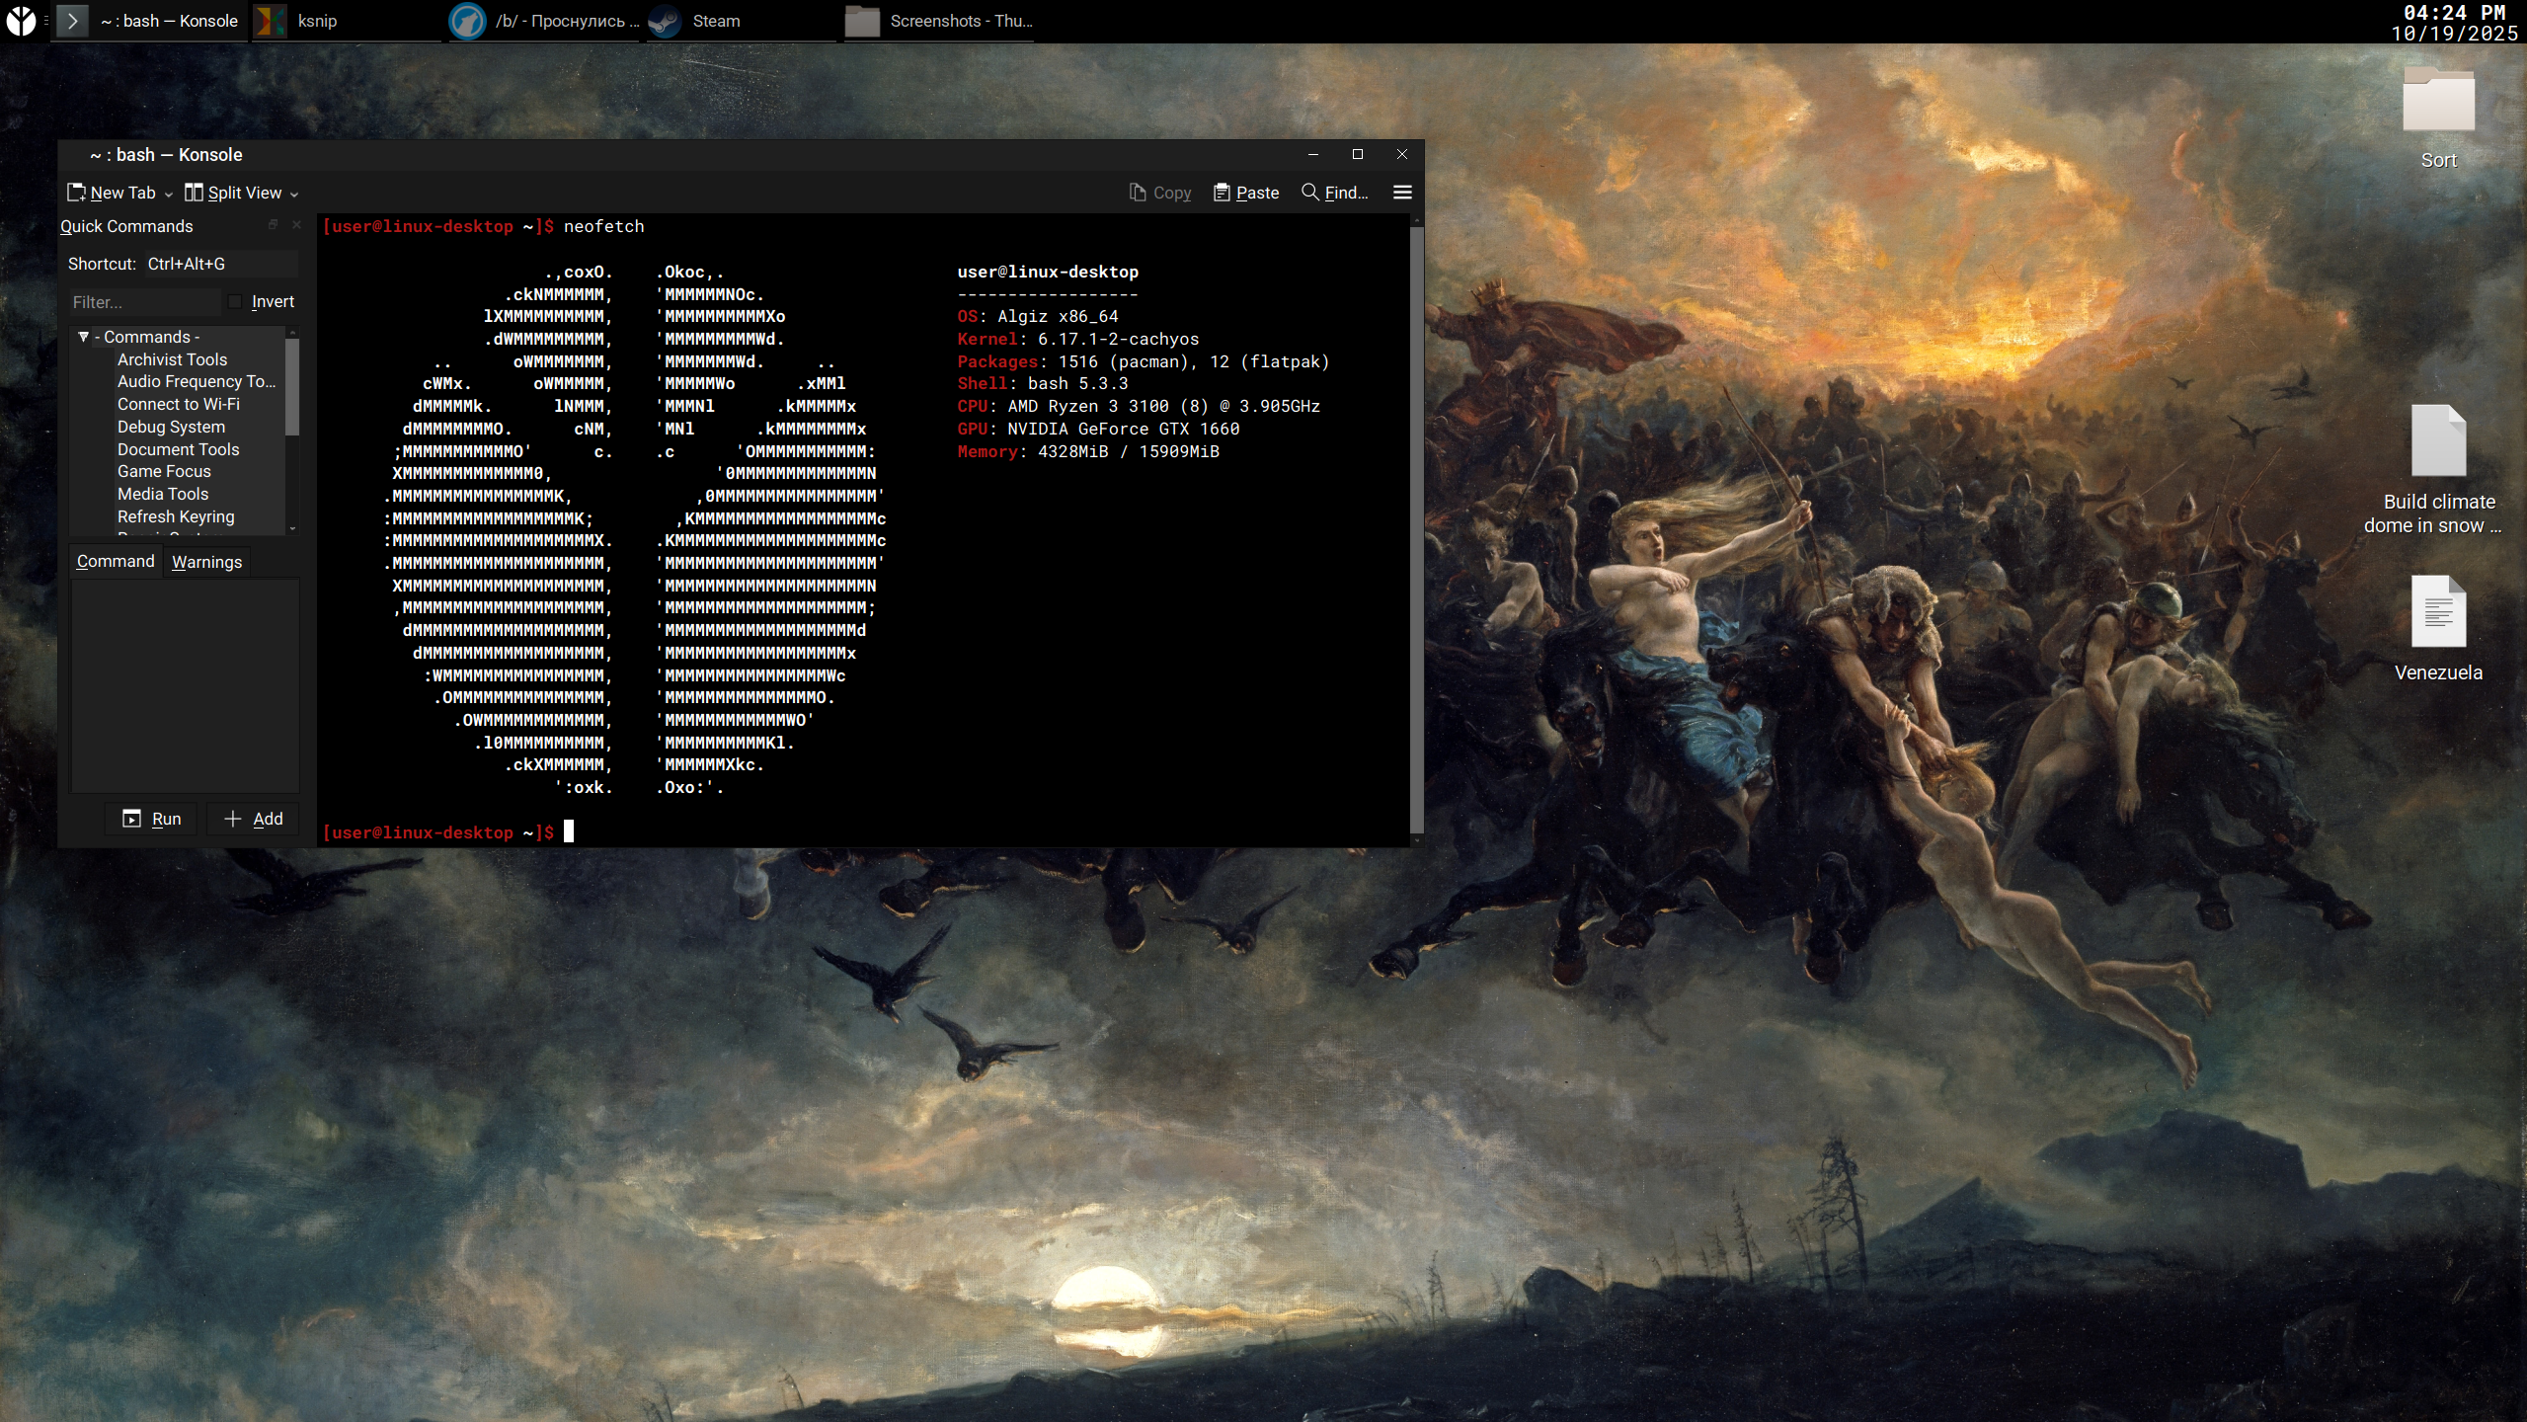This screenshot has height=1422, width=2527.
Task: Select the Command tab
Action: (116, 561)
